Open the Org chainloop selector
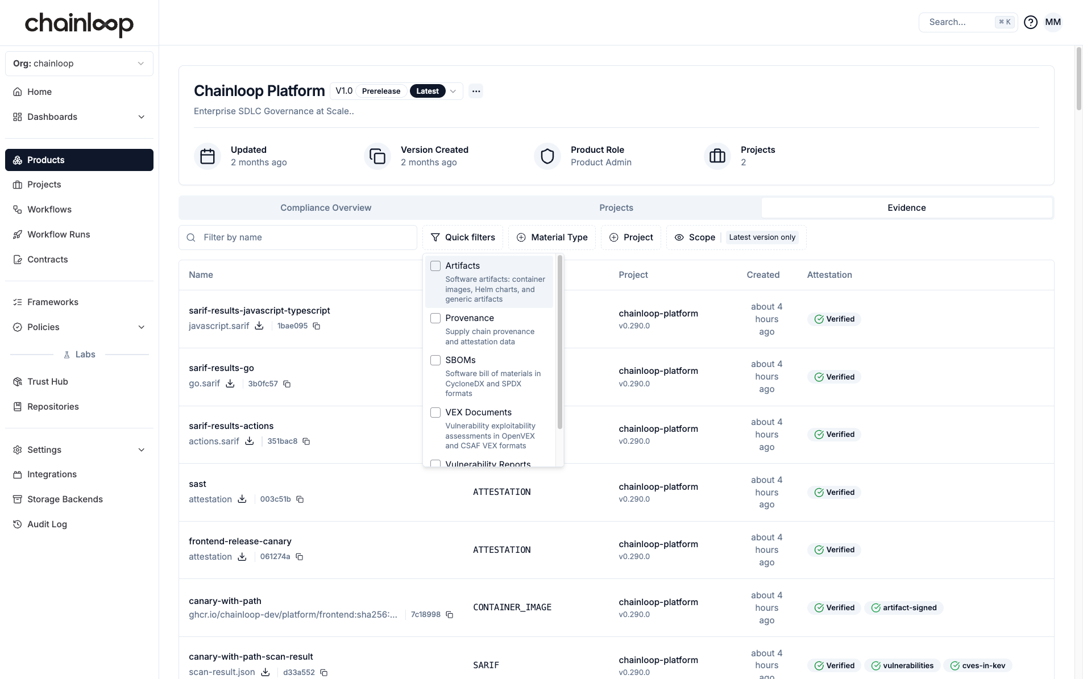The width and height of the screenshot is (1083, 679). tap(79, 64)
